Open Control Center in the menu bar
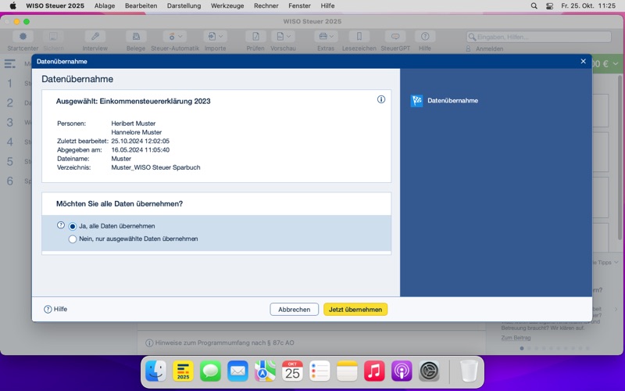Image resolution: width=625 pixels, height=391 pixels. tap(549, 6)
